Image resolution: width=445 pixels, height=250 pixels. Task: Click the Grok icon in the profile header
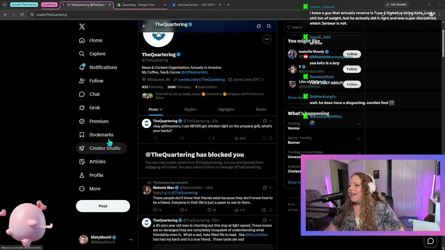click(259, 26)
